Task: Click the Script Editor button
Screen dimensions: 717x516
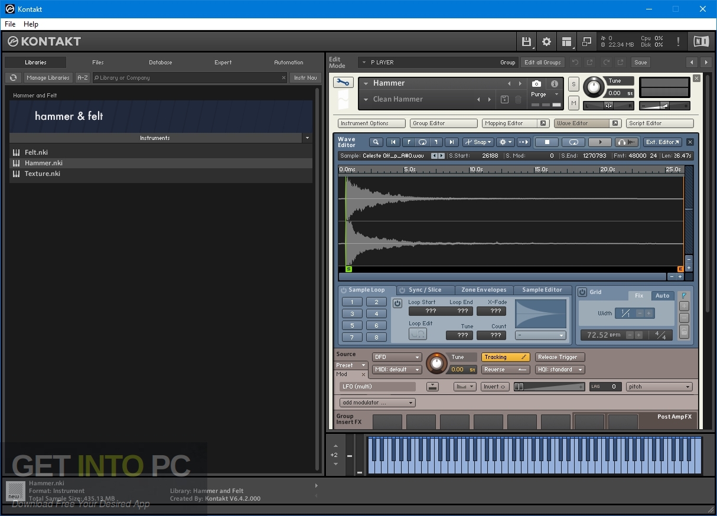Action: coord(660,123)
